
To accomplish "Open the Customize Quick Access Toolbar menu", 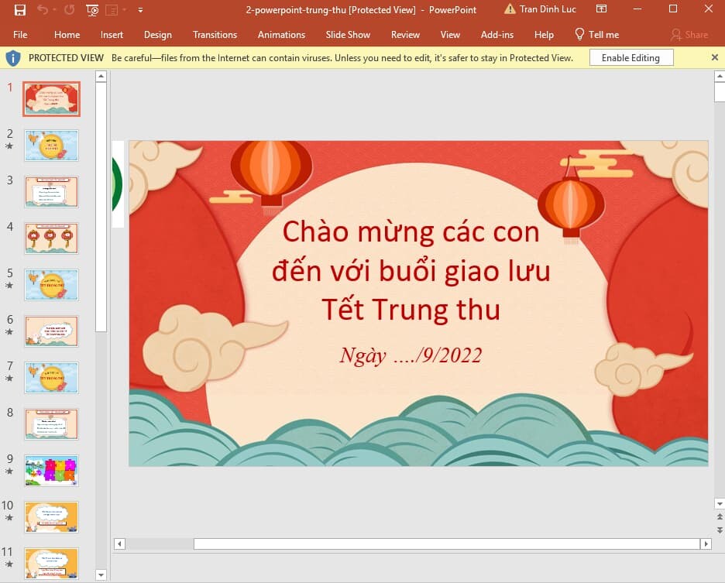I will [140, 10].
